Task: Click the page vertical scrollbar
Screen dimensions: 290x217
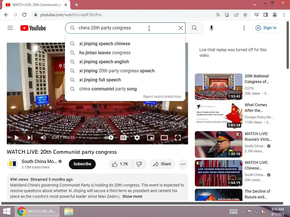Action: 288,45
